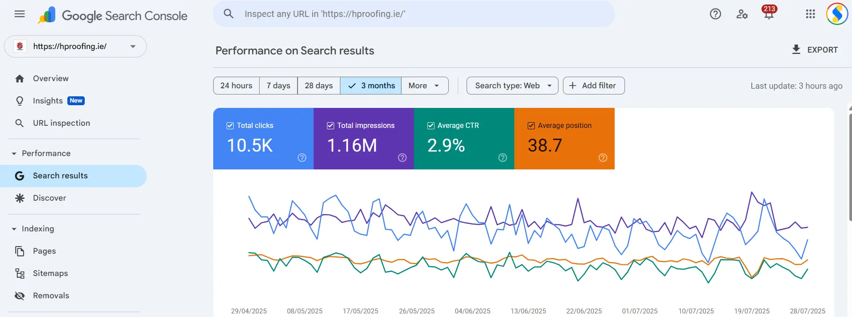Open the hamburger main menu
Screen dimensions: 852x317
(20, 14)
